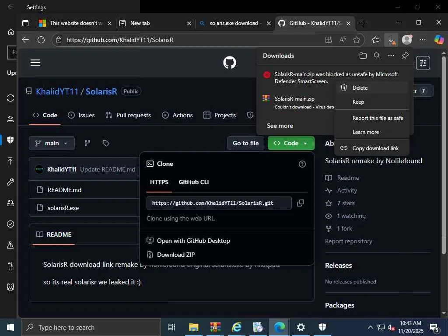This screenshot has height=336, width=448.
Task: Open the solarisR.exe file
Action: [x=63, y=208]
